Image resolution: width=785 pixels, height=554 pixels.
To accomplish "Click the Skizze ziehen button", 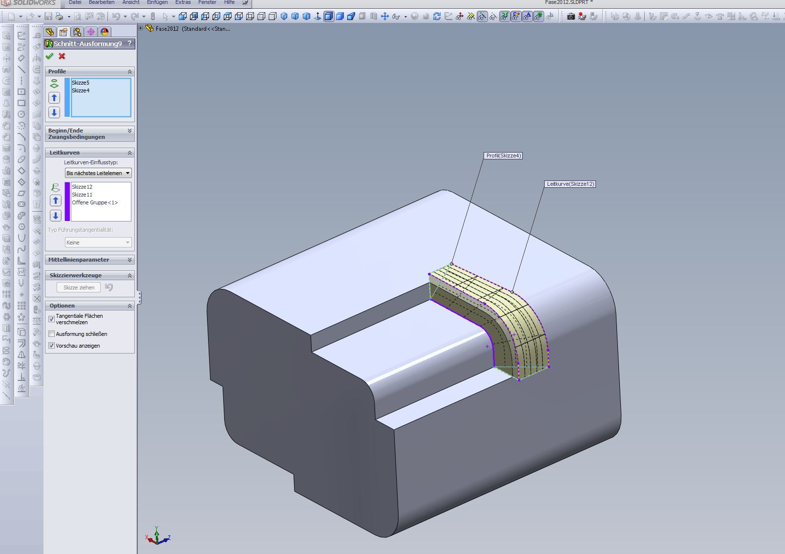I will (79, 288).
